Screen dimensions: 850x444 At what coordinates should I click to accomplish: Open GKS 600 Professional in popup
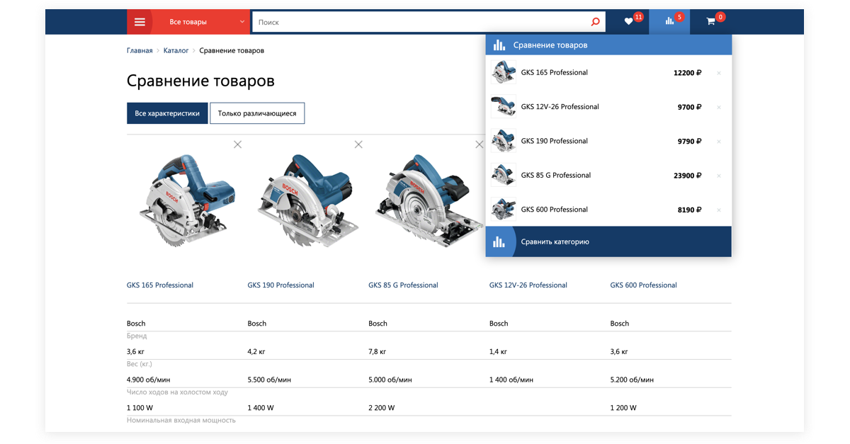tap(554, 210)
